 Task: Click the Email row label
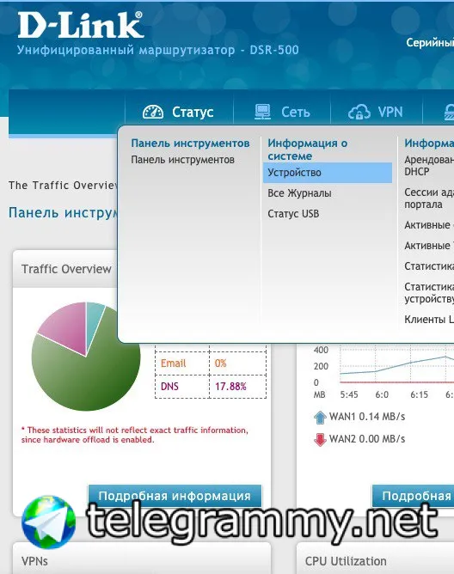(x=174, y=363)
